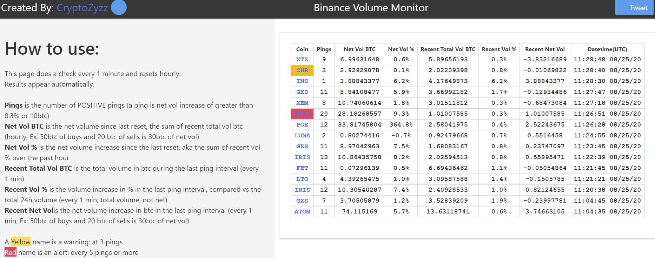The width and height of the screenshot is (655, 258).
Task: Select the 74.115169 Net Vol BTC cell
Action: coord(359,212)
